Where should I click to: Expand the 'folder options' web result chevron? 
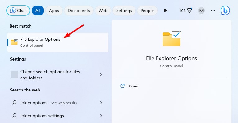pyautogui.click(x=101, y=103)
